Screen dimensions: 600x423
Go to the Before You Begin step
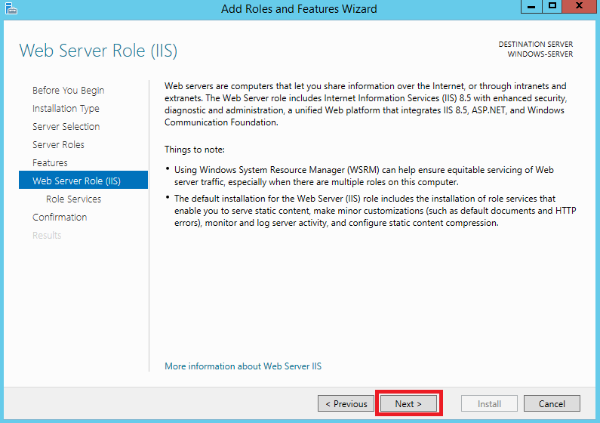pyautogui.click(x=68, y=91)
